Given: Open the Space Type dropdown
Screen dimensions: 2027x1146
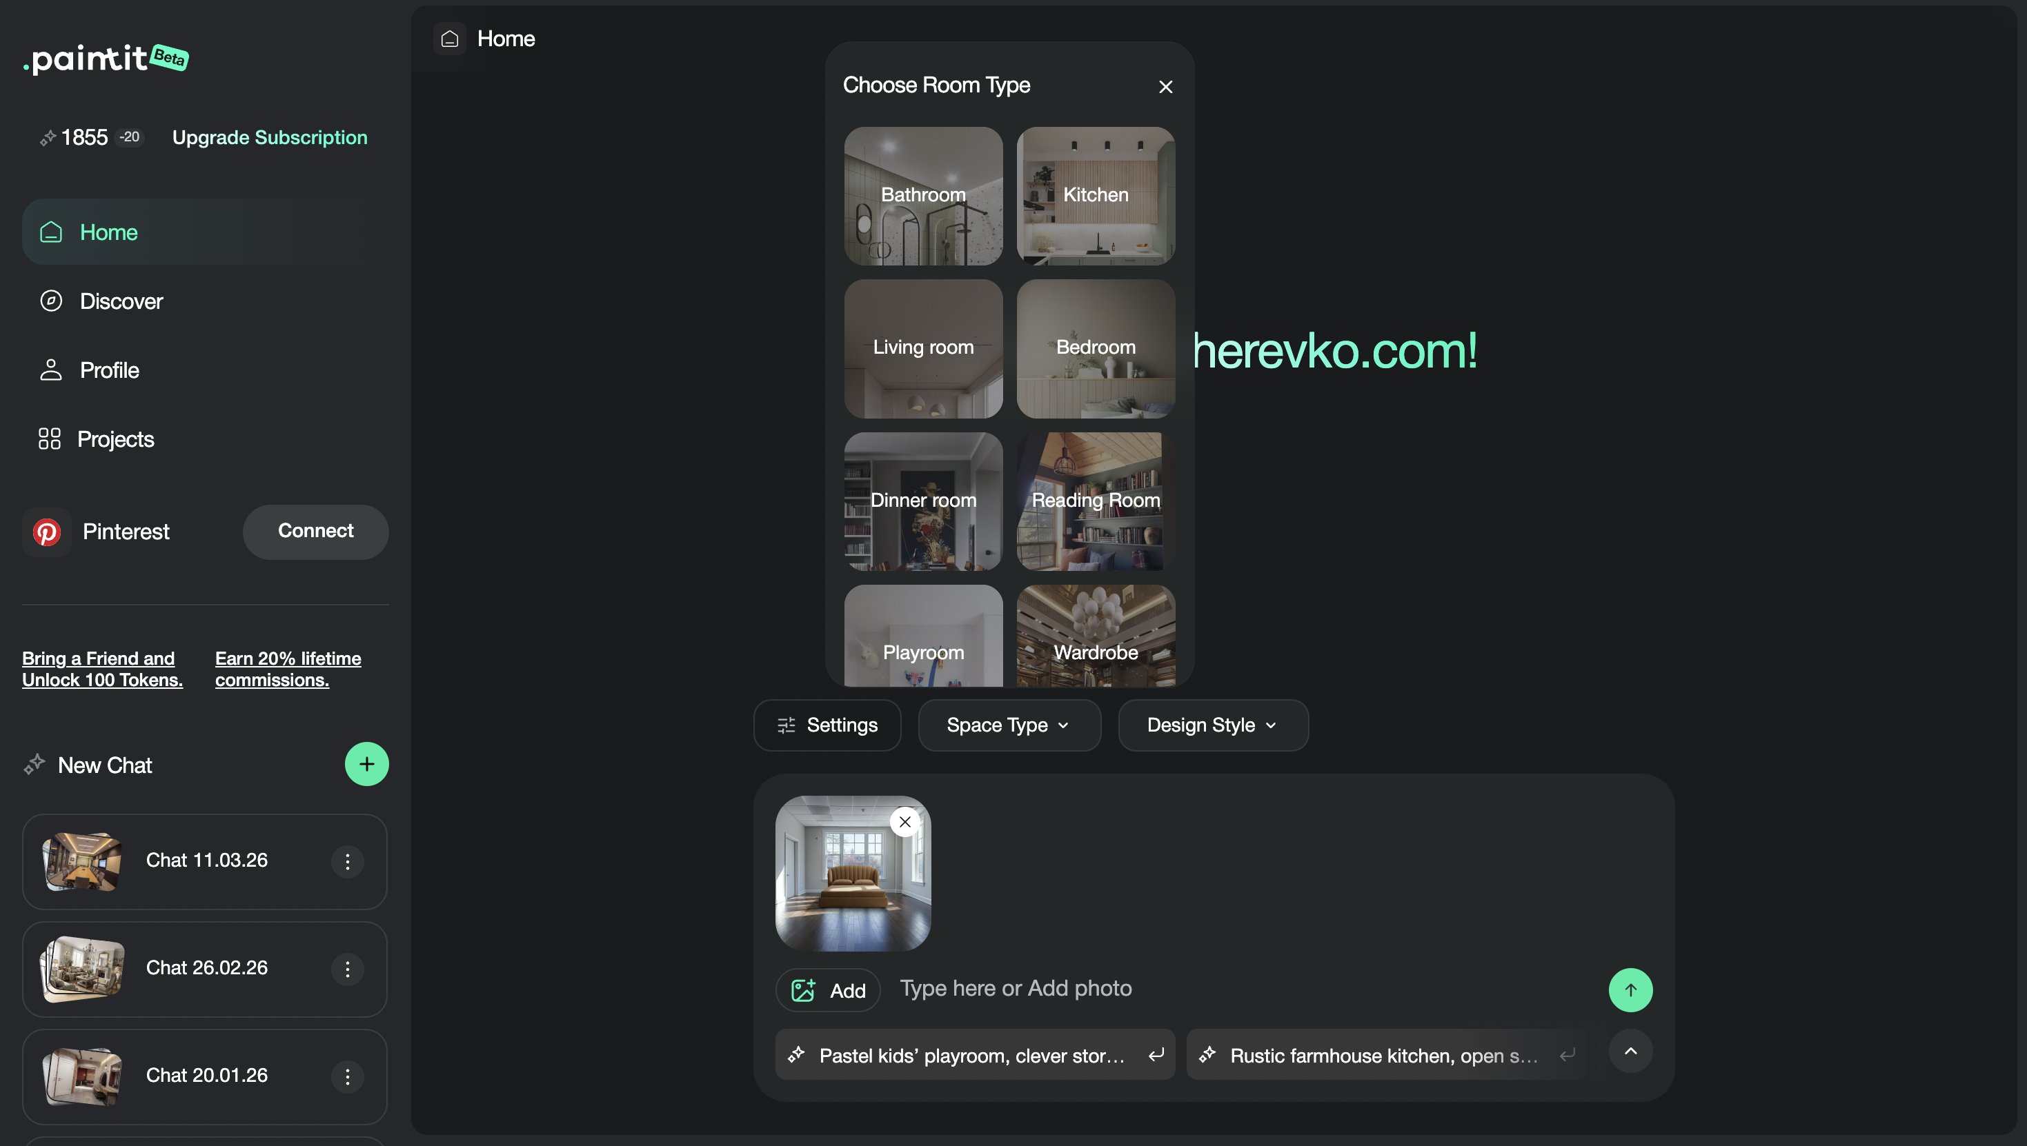Looking at the screenshot, I should [x=1009, y=724].
